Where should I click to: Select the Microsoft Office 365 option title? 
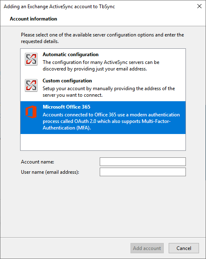point(66,107)
